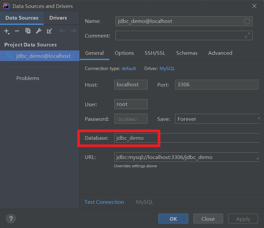
Task: Change the connection type via default link
Action: (129, 69)
